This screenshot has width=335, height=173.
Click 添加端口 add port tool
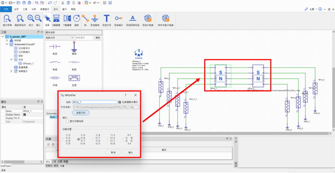[x=118, y=20]
